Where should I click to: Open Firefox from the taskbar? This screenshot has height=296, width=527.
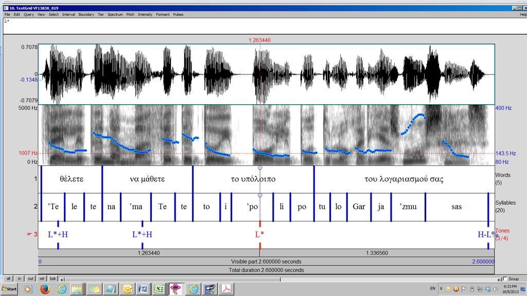click(45, 289)
